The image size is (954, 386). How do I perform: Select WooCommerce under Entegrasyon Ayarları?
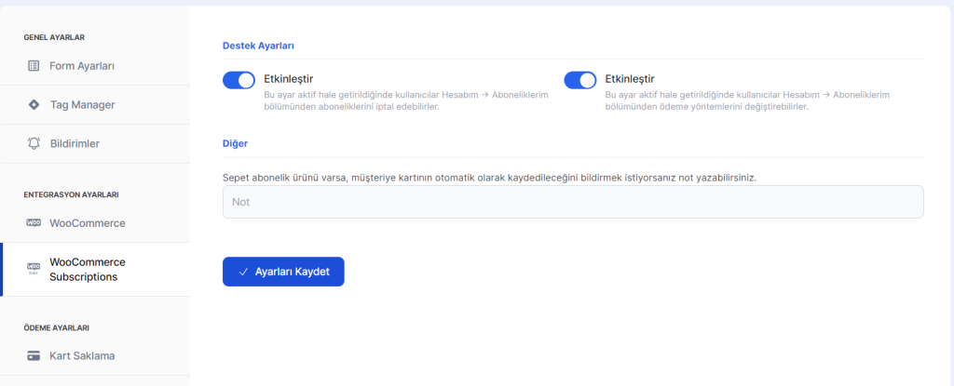(x=87, y=223)
